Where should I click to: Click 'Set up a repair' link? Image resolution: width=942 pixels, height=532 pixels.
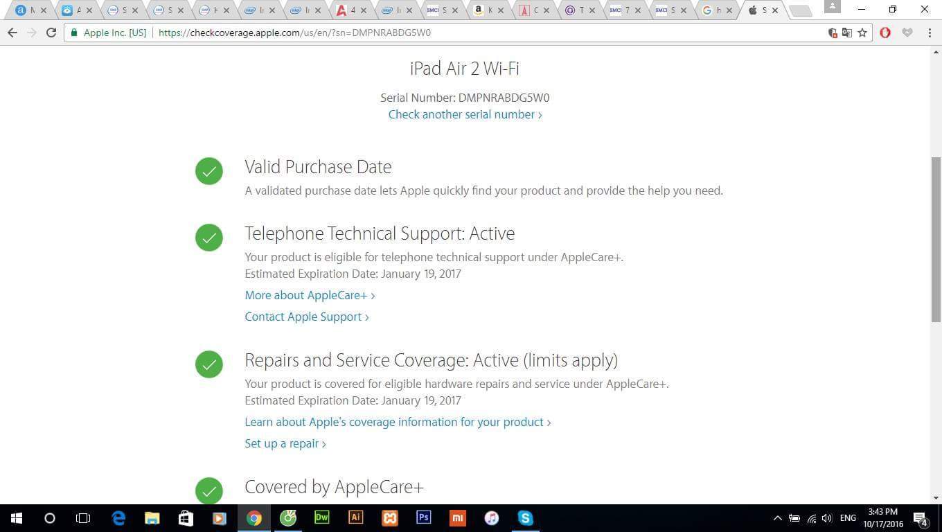pyautogui.click(x=285, y=443)
